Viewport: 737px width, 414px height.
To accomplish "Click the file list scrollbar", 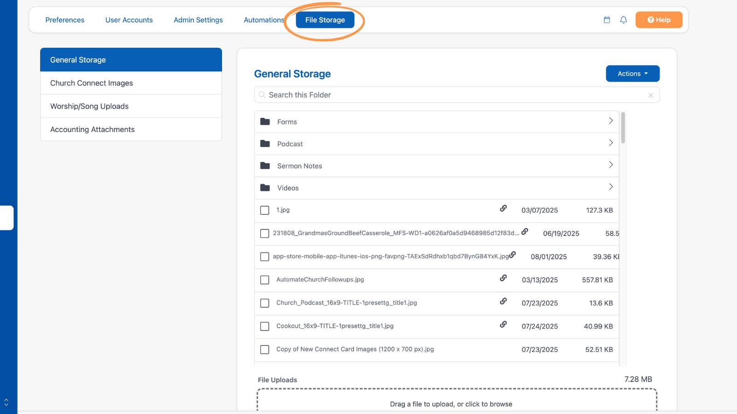I will point(623,128).
